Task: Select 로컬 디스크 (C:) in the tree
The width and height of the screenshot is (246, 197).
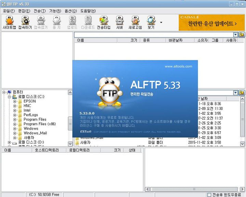Action: click(31, 97)
